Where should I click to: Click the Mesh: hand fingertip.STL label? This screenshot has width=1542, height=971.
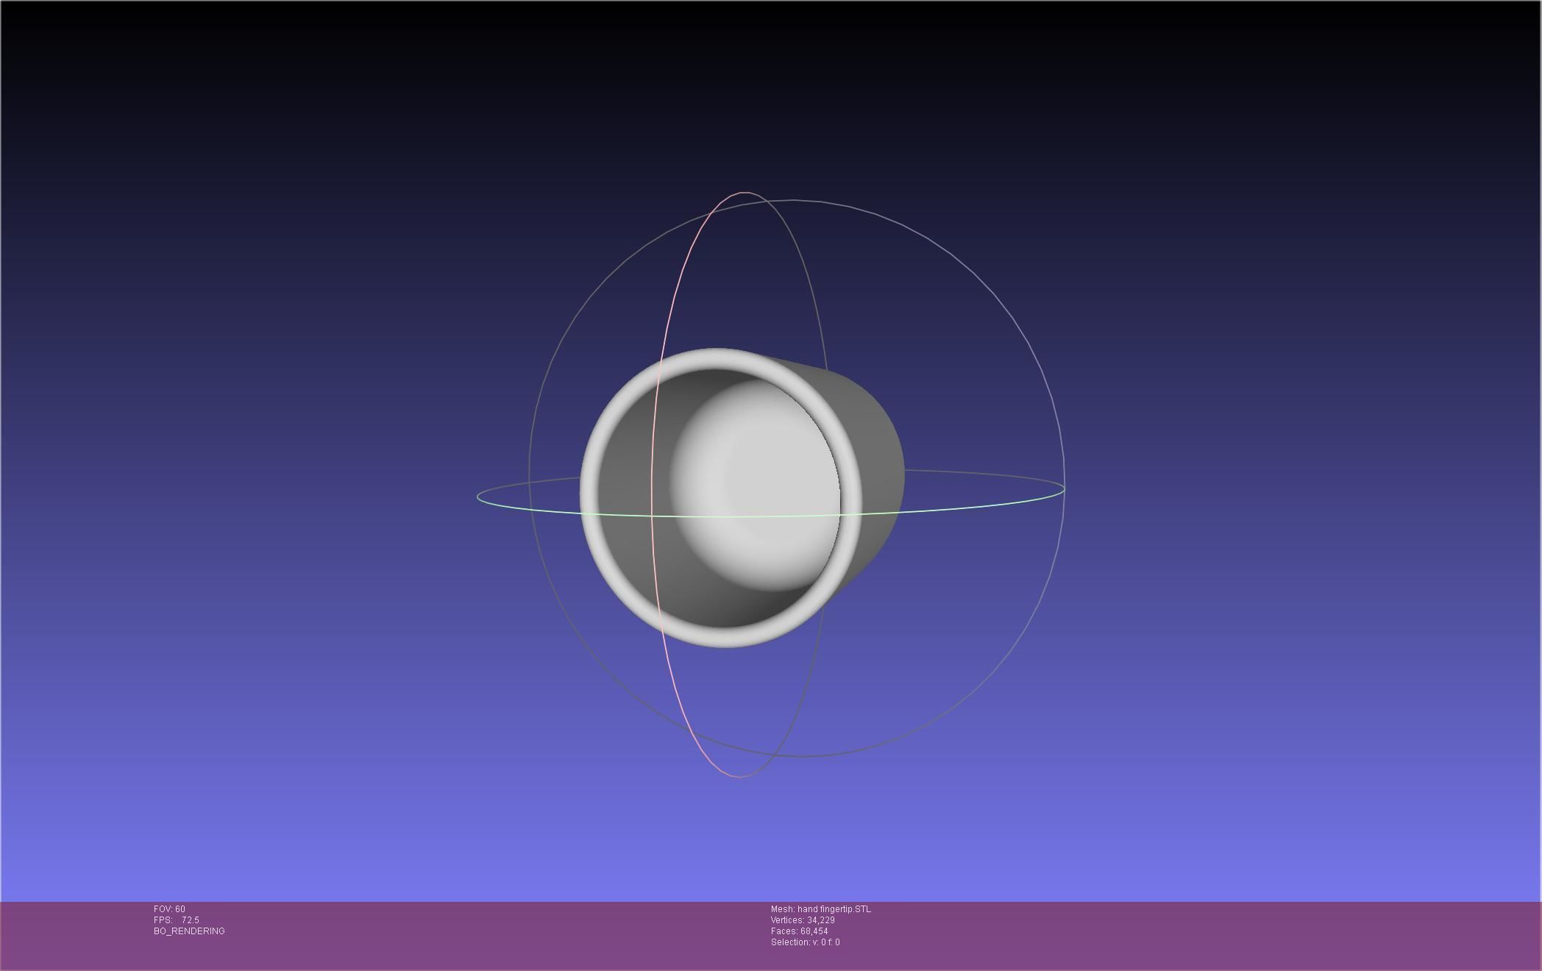pyautogui.click(x=820, y=909)
